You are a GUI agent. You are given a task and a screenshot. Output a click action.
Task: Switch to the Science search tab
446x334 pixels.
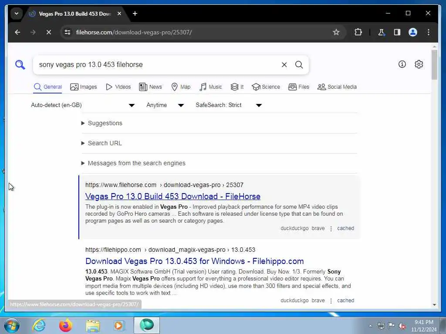(266, 87)
